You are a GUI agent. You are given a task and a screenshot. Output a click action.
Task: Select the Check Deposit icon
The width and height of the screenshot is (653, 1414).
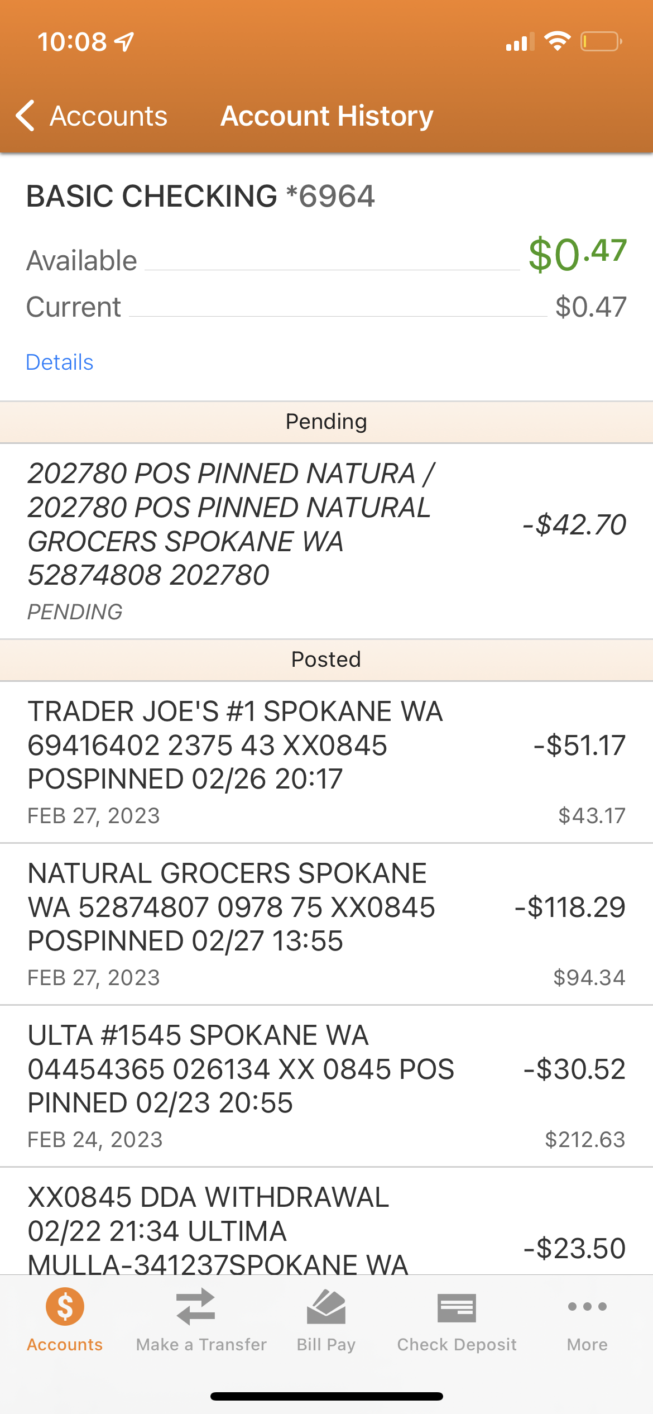pyautogui.click(x=457, y=1308)
